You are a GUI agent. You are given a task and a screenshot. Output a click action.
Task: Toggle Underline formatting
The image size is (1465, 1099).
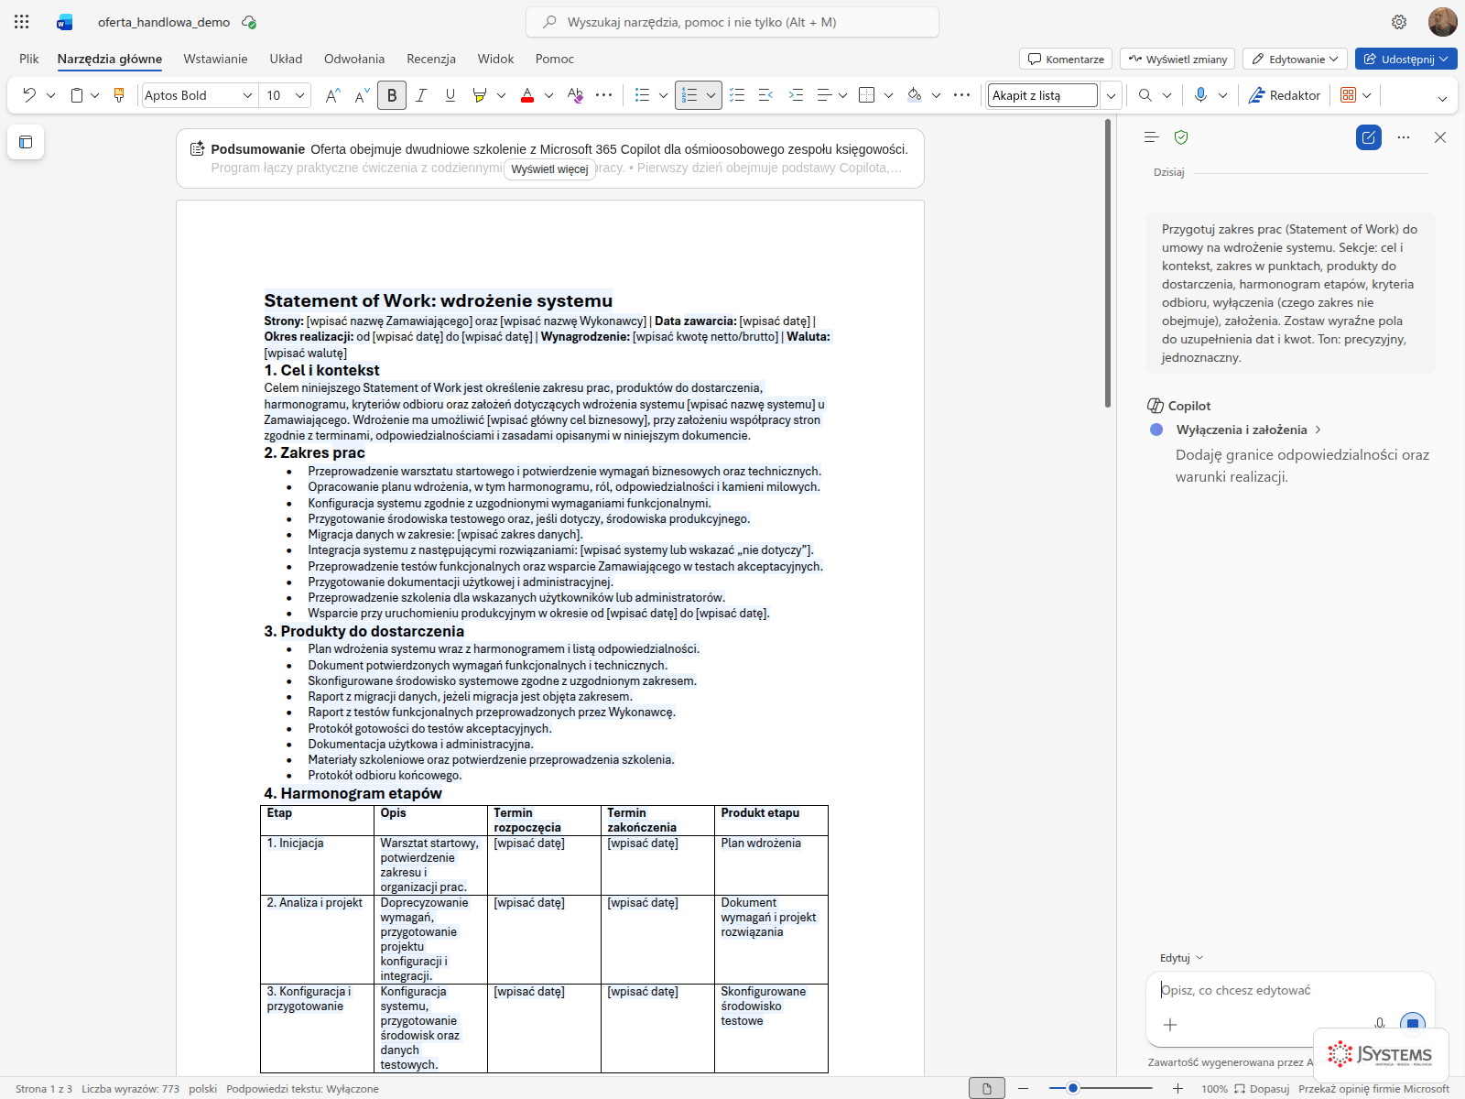(x=450, y=95)
